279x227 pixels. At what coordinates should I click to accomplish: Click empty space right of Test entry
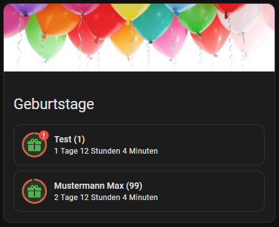pos(211,145)
